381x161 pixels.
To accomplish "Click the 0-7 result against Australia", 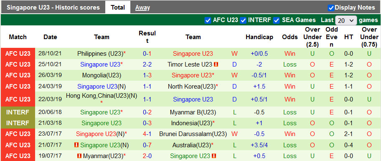I will (x=147, y=145).
